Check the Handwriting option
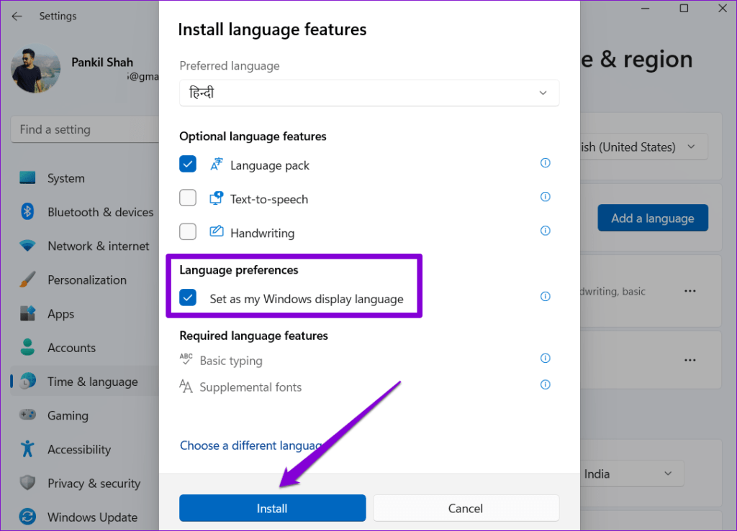Image resolution: width=737 pixels, height=531 pixels. pos(187,231)
